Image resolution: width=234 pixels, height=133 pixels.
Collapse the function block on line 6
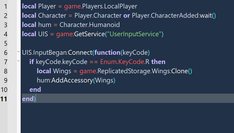click(19, 52)
